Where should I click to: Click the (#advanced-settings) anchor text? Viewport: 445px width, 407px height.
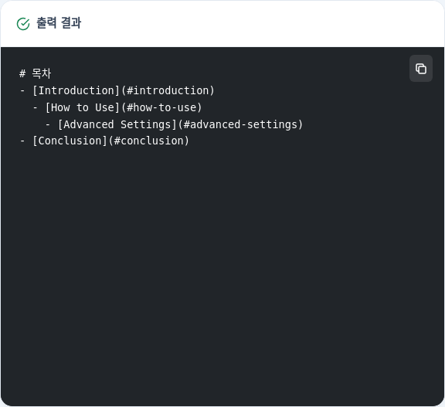tap(240, 124)
